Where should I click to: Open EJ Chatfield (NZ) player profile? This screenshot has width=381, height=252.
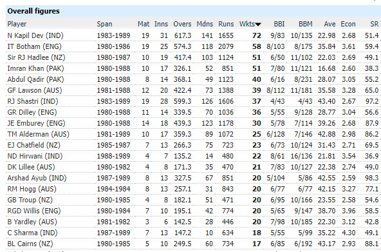click(33, 145)
